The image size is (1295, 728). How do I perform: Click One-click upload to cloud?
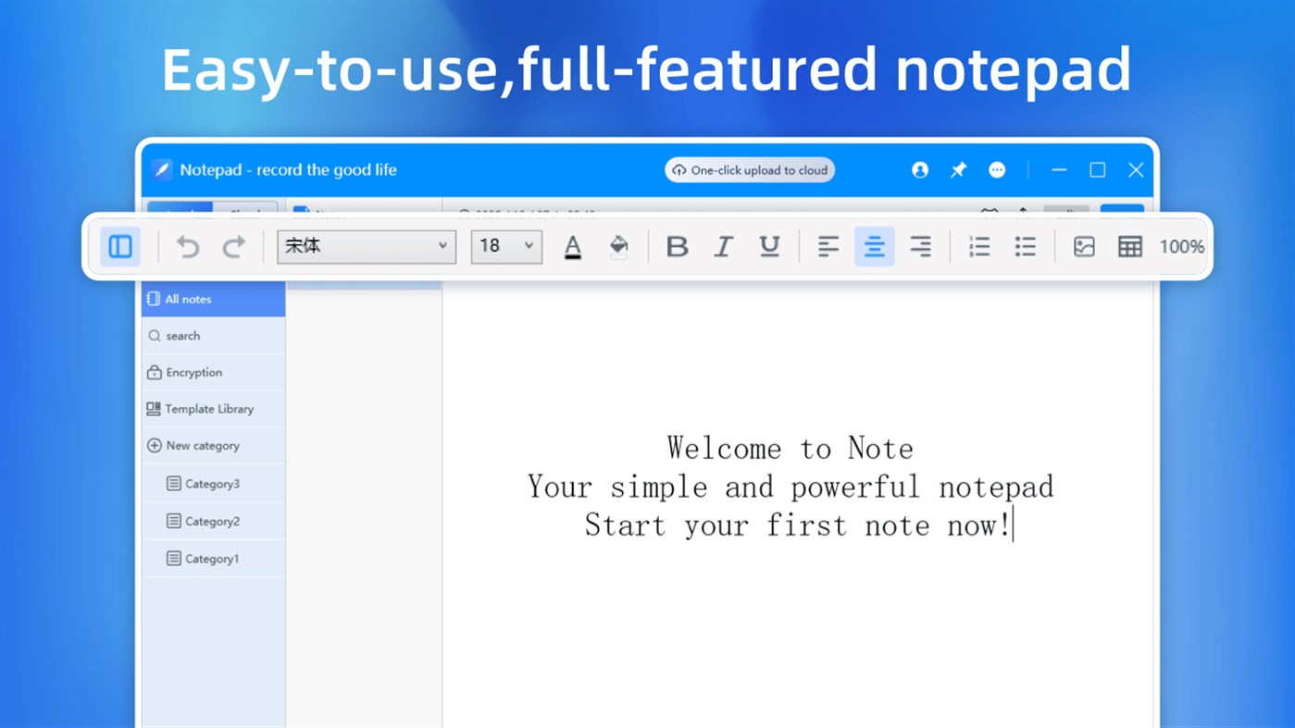(749, 169)
